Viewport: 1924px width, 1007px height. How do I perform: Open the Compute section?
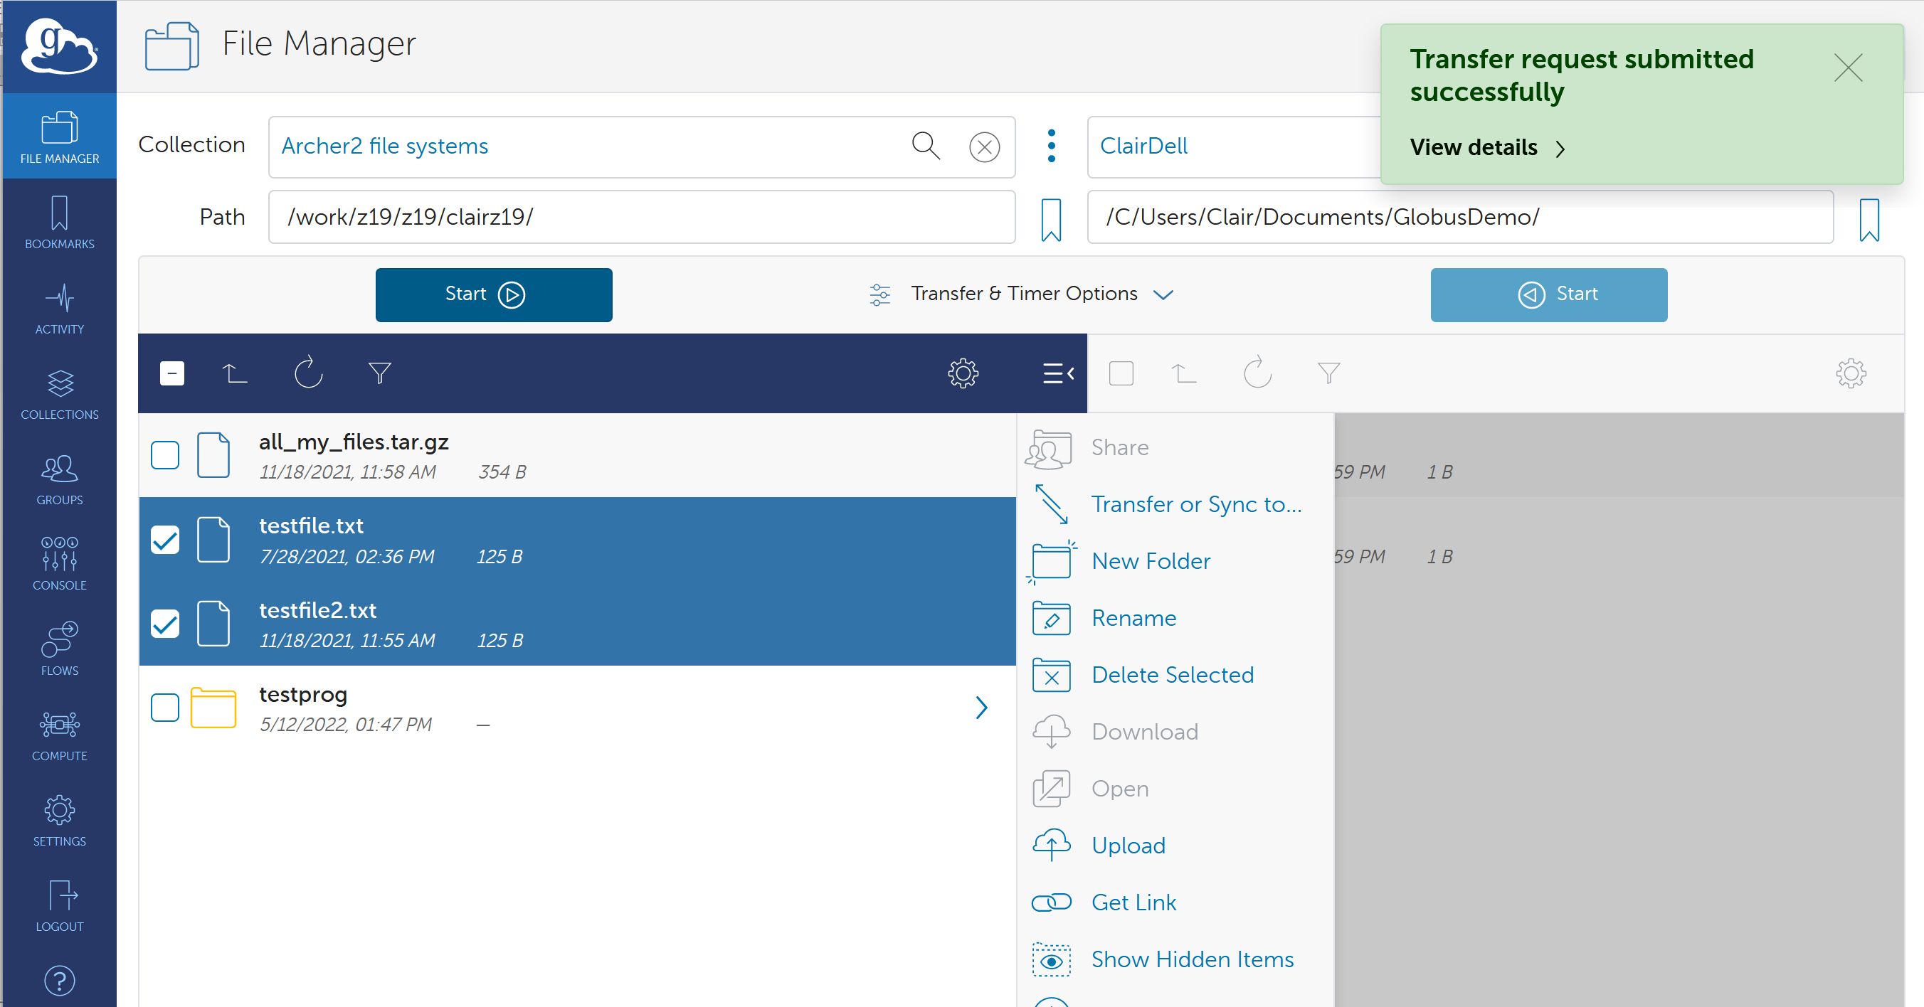(59, 735)
